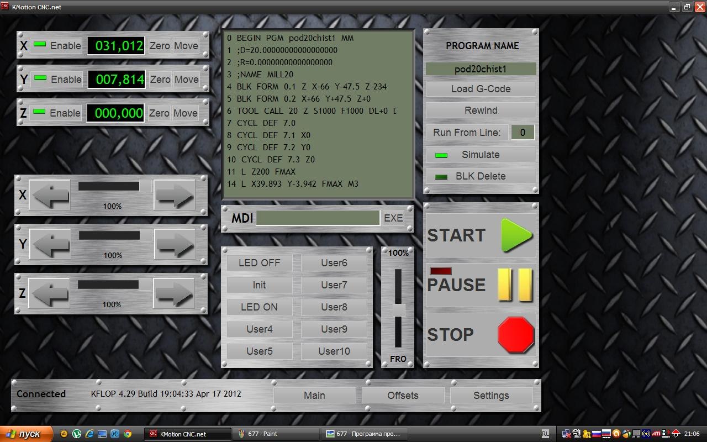The width and height of the screenshot is (707, 442).
Task: Open the ATI tray icon
Action: coord(656,434)
